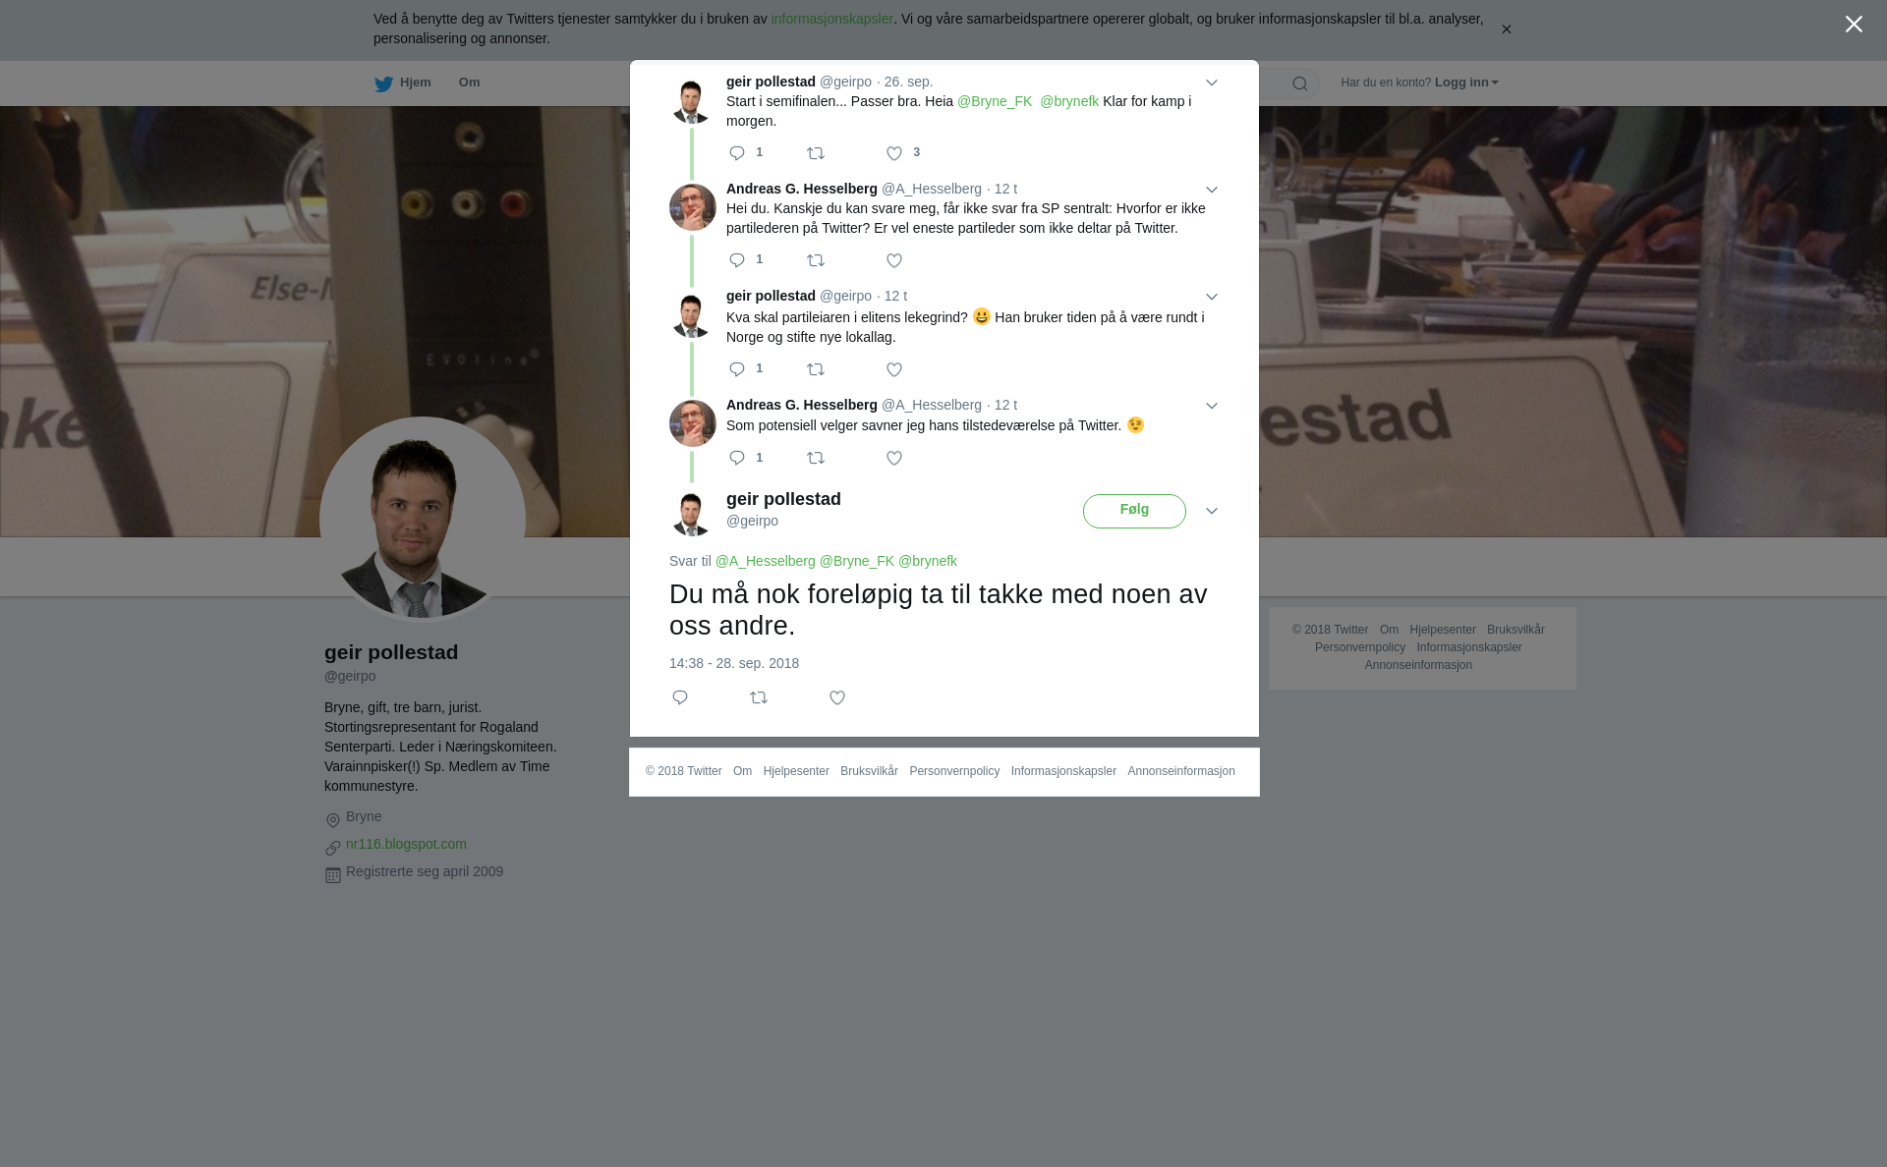Open the informasjonskapsler link in cookie banner

[831, 19]
